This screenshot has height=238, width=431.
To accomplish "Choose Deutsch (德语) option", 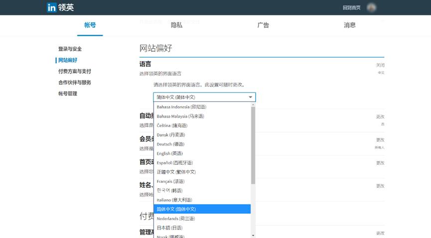I will pyautogui.click(x=202, y=144).
